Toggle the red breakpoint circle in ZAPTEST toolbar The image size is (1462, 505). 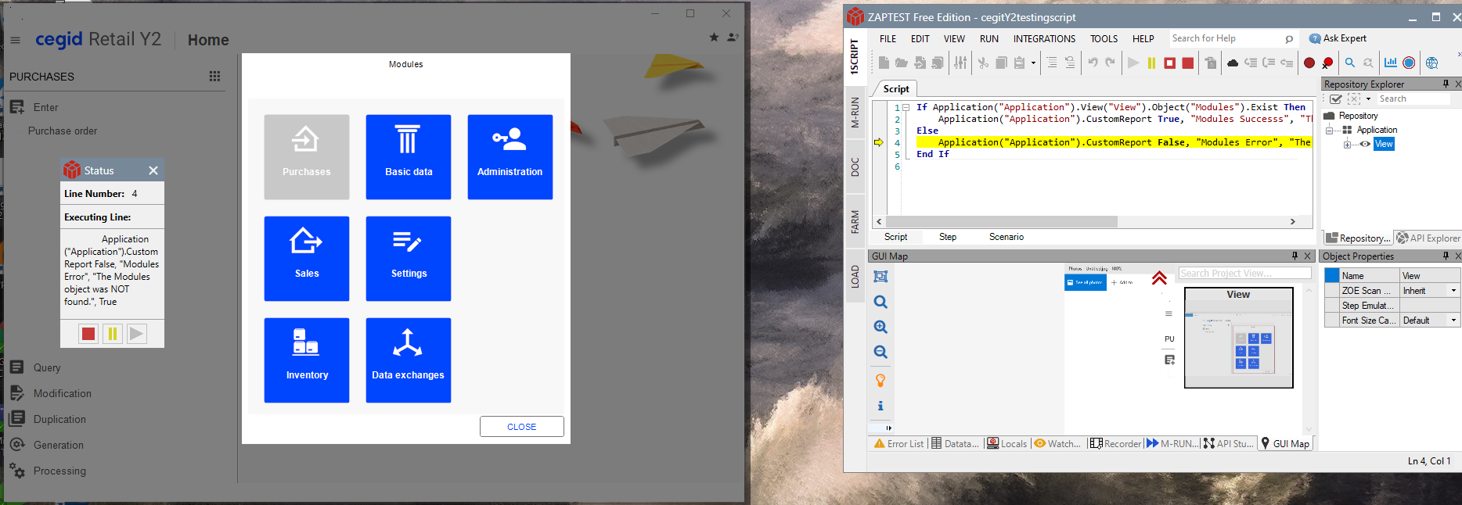click(x=1309, y=63)
